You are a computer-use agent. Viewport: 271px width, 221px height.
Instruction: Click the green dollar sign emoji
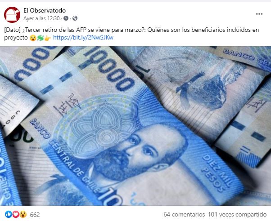(40, 38)
